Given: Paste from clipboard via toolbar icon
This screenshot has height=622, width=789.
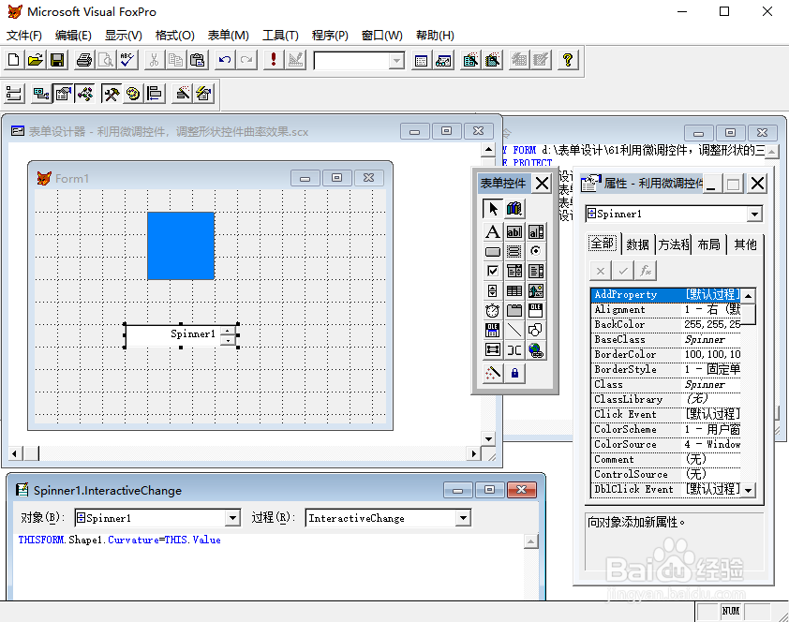Looking at the screenshot, I should click(197, 60).
